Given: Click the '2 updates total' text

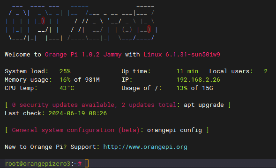Looking at the screenshot, I should pos(149,105).
